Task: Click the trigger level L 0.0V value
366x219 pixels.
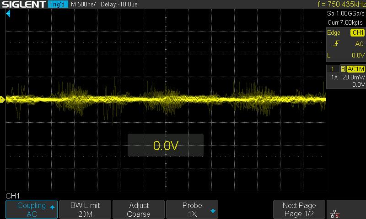Action: coord(358,55)
